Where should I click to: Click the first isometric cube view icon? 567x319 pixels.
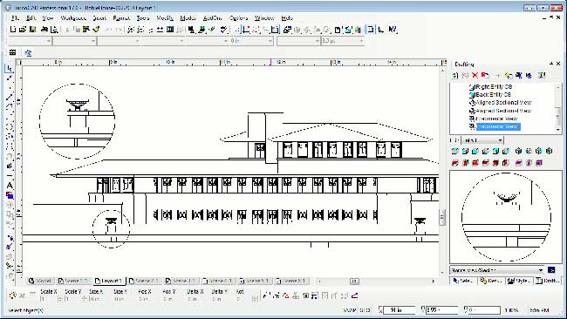click(518, 151)
